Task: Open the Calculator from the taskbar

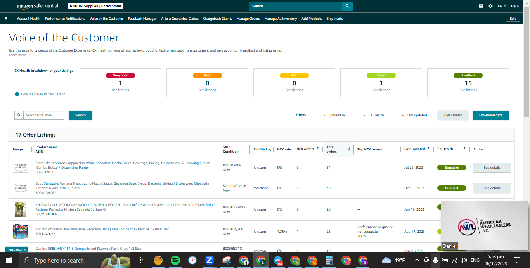Action: point(329,260)
